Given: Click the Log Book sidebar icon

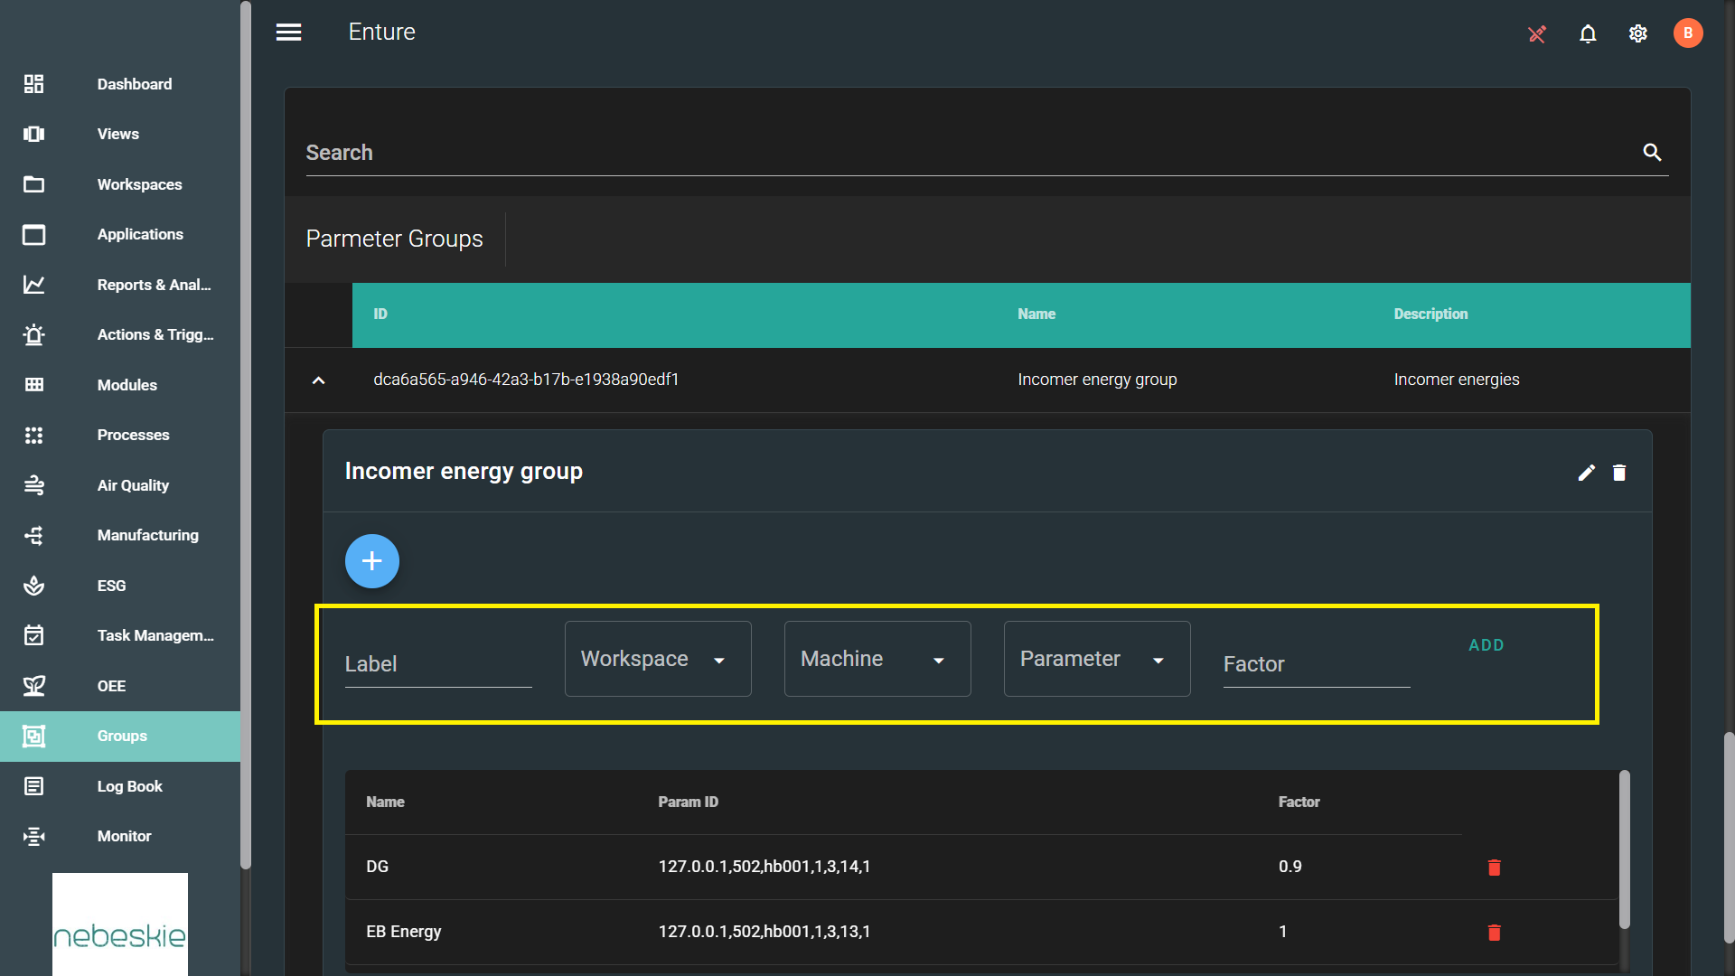Looking at the screenshot, I should (33, 786).
